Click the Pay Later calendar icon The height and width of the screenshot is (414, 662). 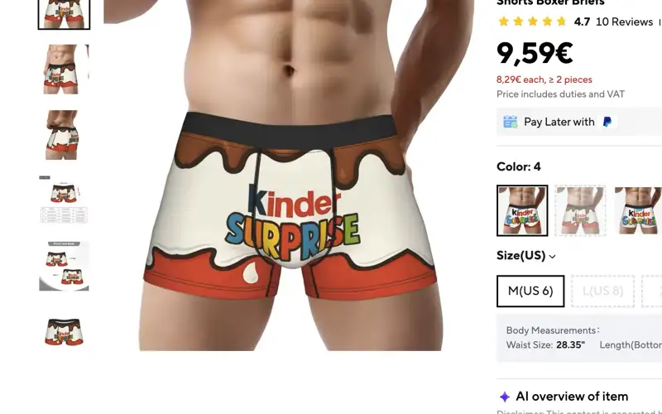coord(510,122)
